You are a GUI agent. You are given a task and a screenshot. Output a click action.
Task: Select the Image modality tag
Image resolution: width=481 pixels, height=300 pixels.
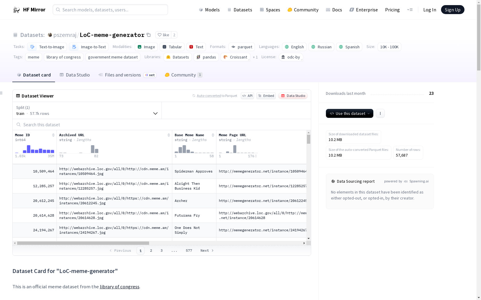click(x=146, y=47)
